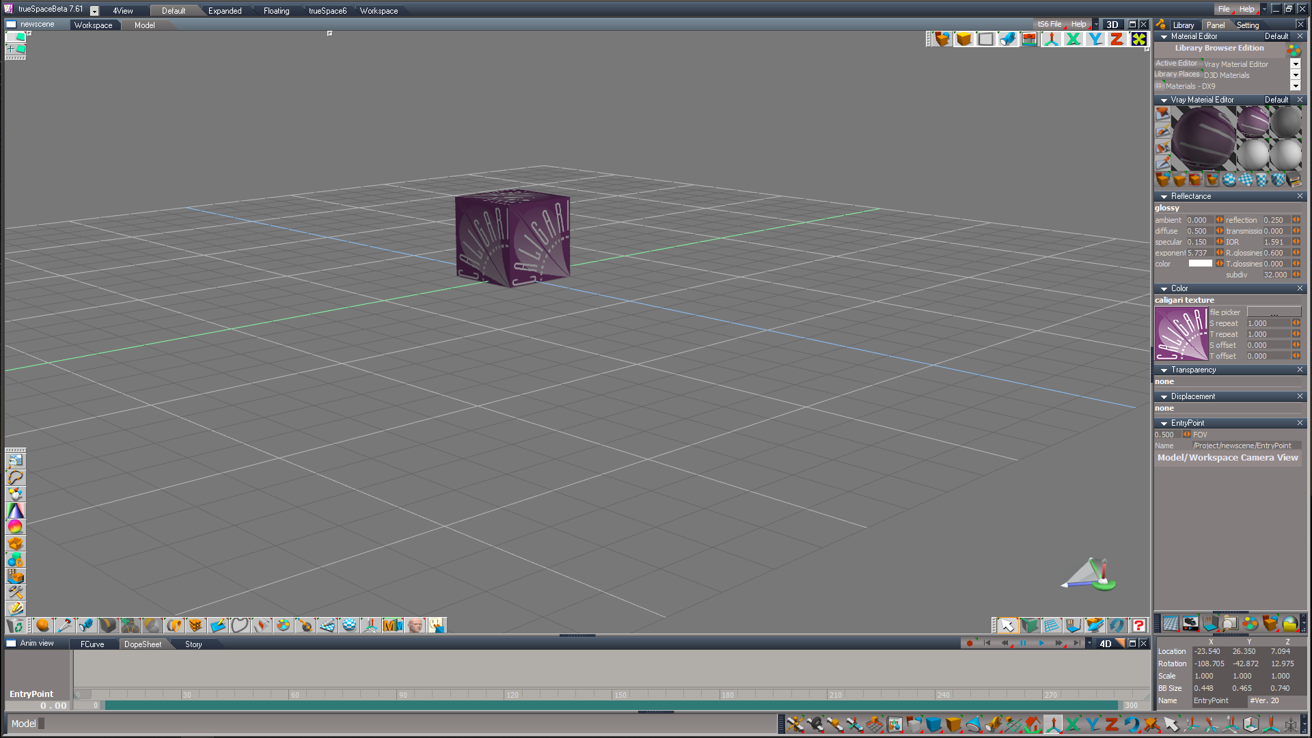Switch to the Floating layout tab
1312x738 pixels.
pos(277,11)
